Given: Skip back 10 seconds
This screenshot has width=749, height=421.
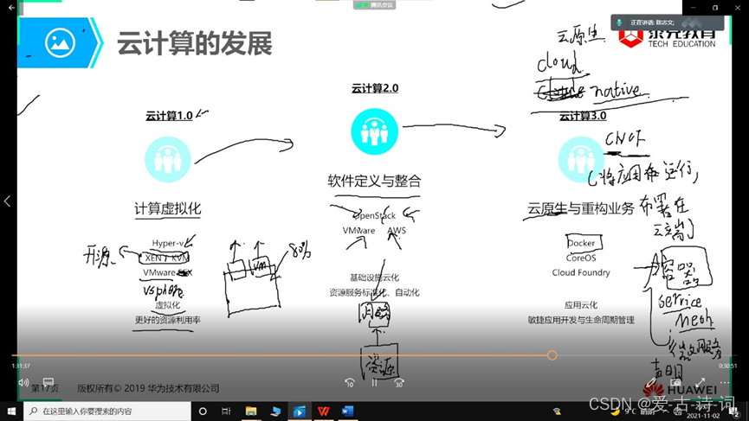Looking at the screenshot, I should [x=350, y=382].
